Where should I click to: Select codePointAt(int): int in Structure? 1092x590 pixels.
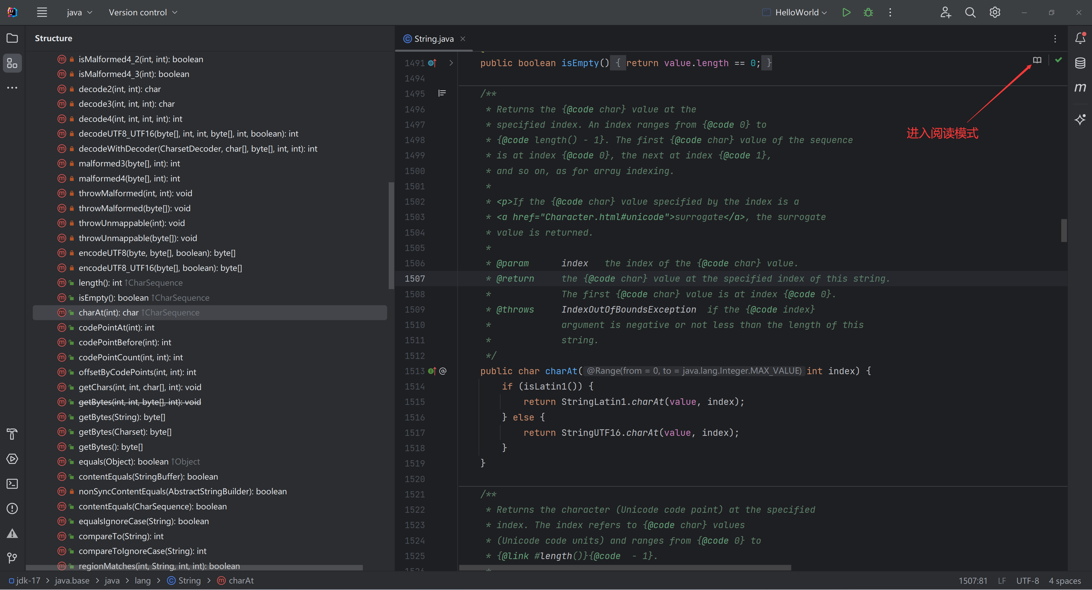(210, 328)
